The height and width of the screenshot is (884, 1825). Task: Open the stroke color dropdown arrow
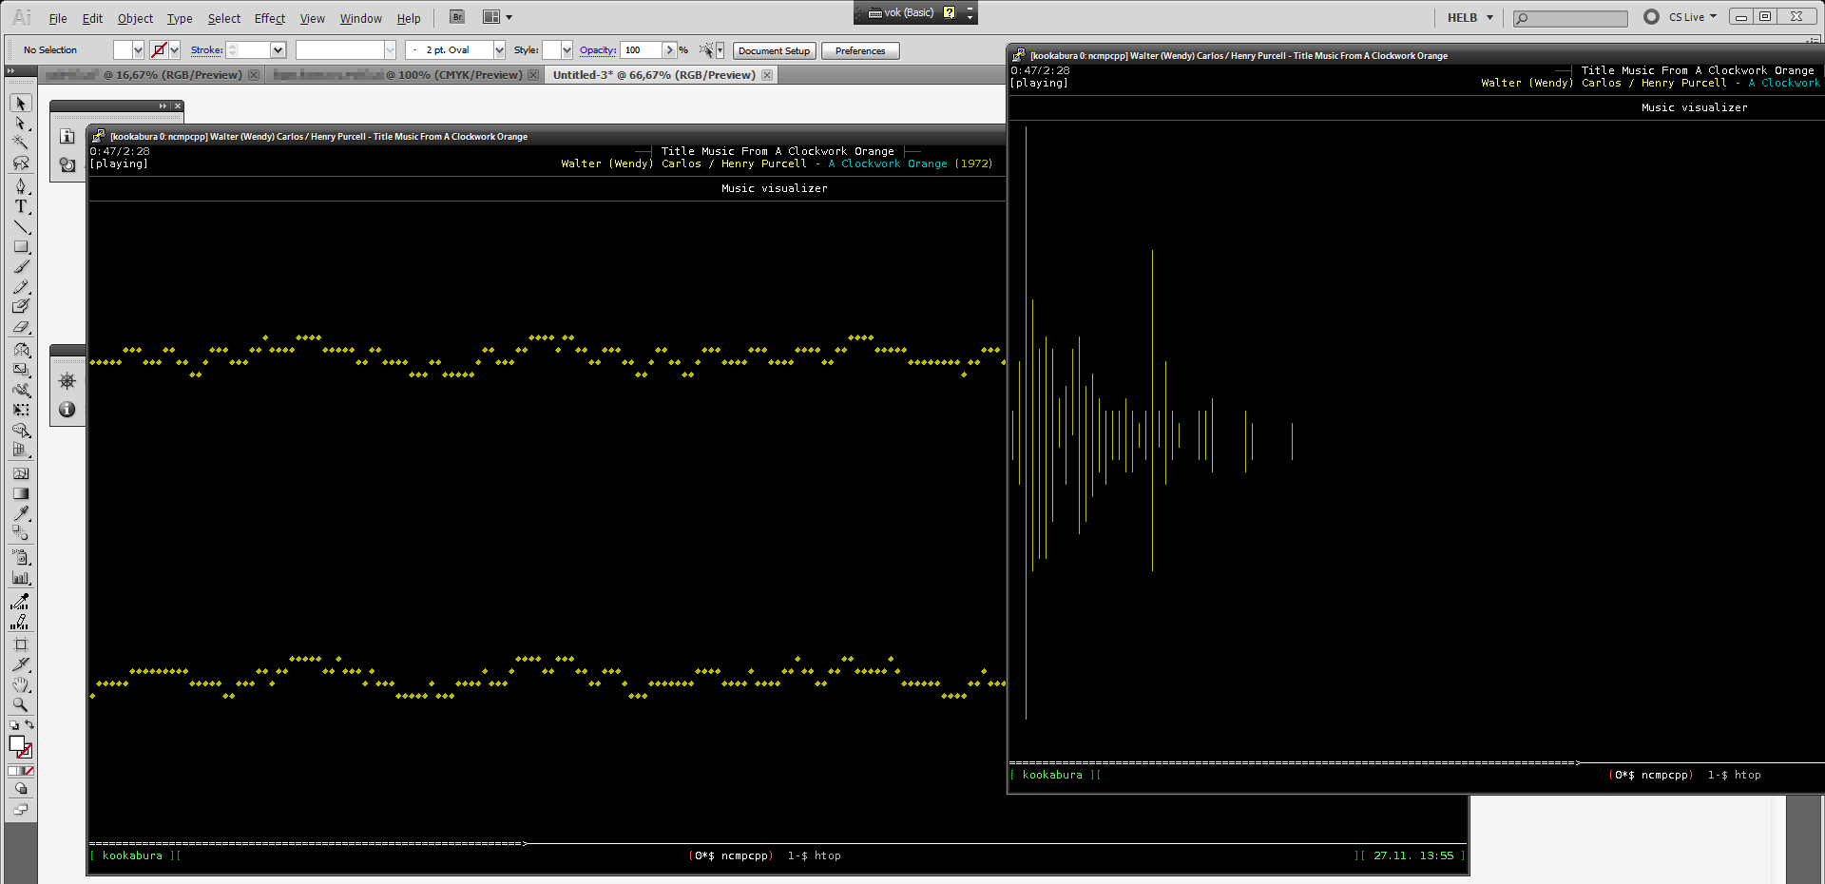pyautogui.click(x=175, y=50)
